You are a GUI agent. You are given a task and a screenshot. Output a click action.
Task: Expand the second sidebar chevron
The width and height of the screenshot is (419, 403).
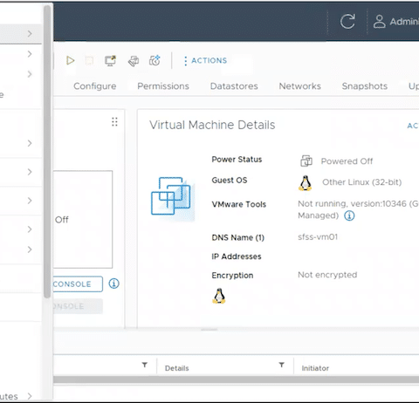[x=30, y=54]
